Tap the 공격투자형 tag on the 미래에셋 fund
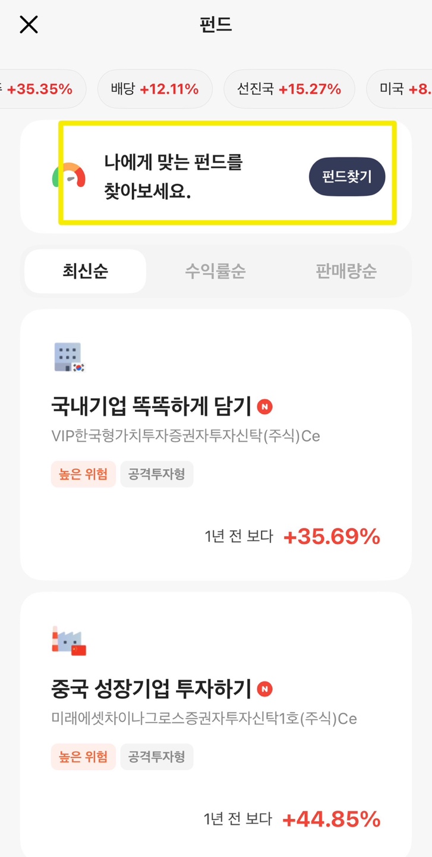 (x=157, y=757)
